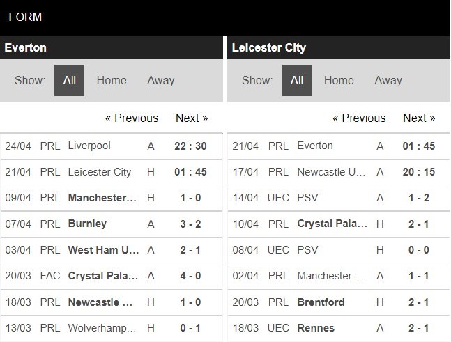Screen dimensions: 451x342
Task: Show Everton Away matches only
Action: pos(160,80)
